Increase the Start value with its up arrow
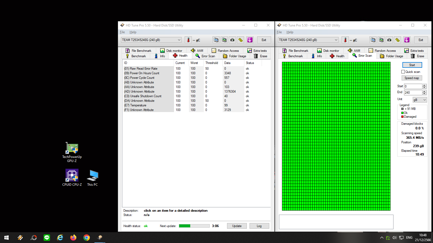433x243 pixels. 424,85
